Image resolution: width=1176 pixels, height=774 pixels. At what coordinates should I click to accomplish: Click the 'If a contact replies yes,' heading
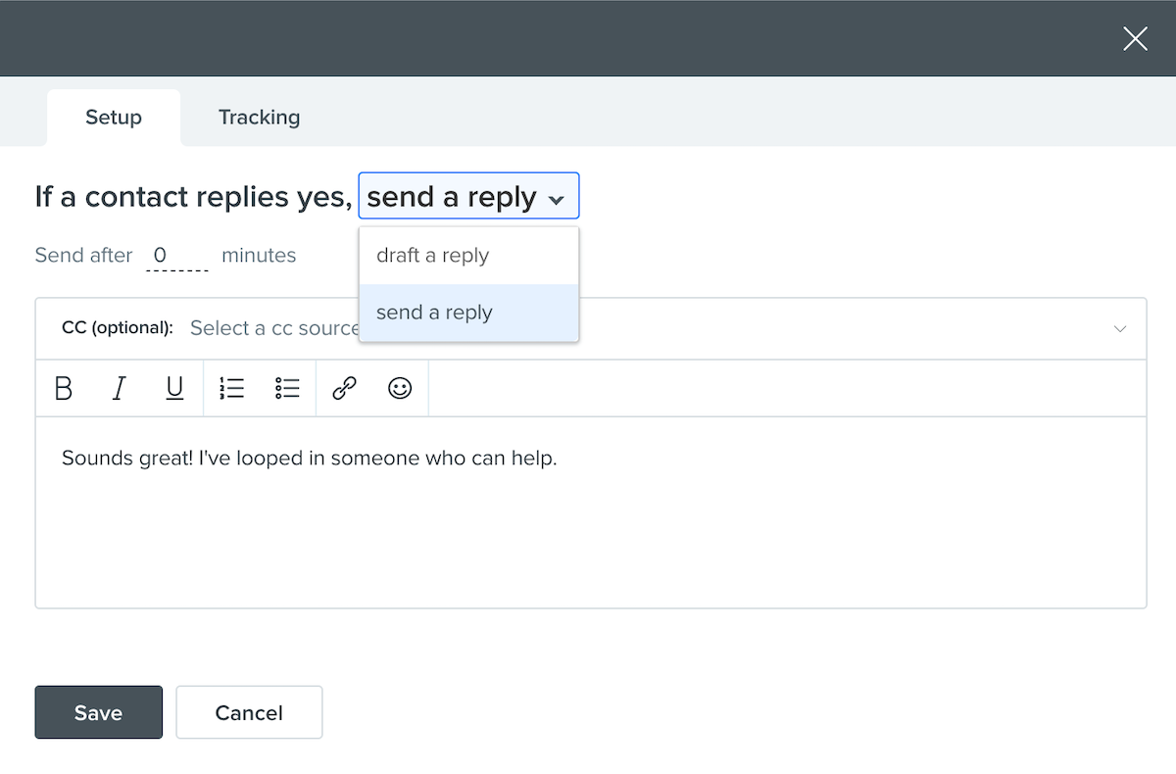click(193, 197)
